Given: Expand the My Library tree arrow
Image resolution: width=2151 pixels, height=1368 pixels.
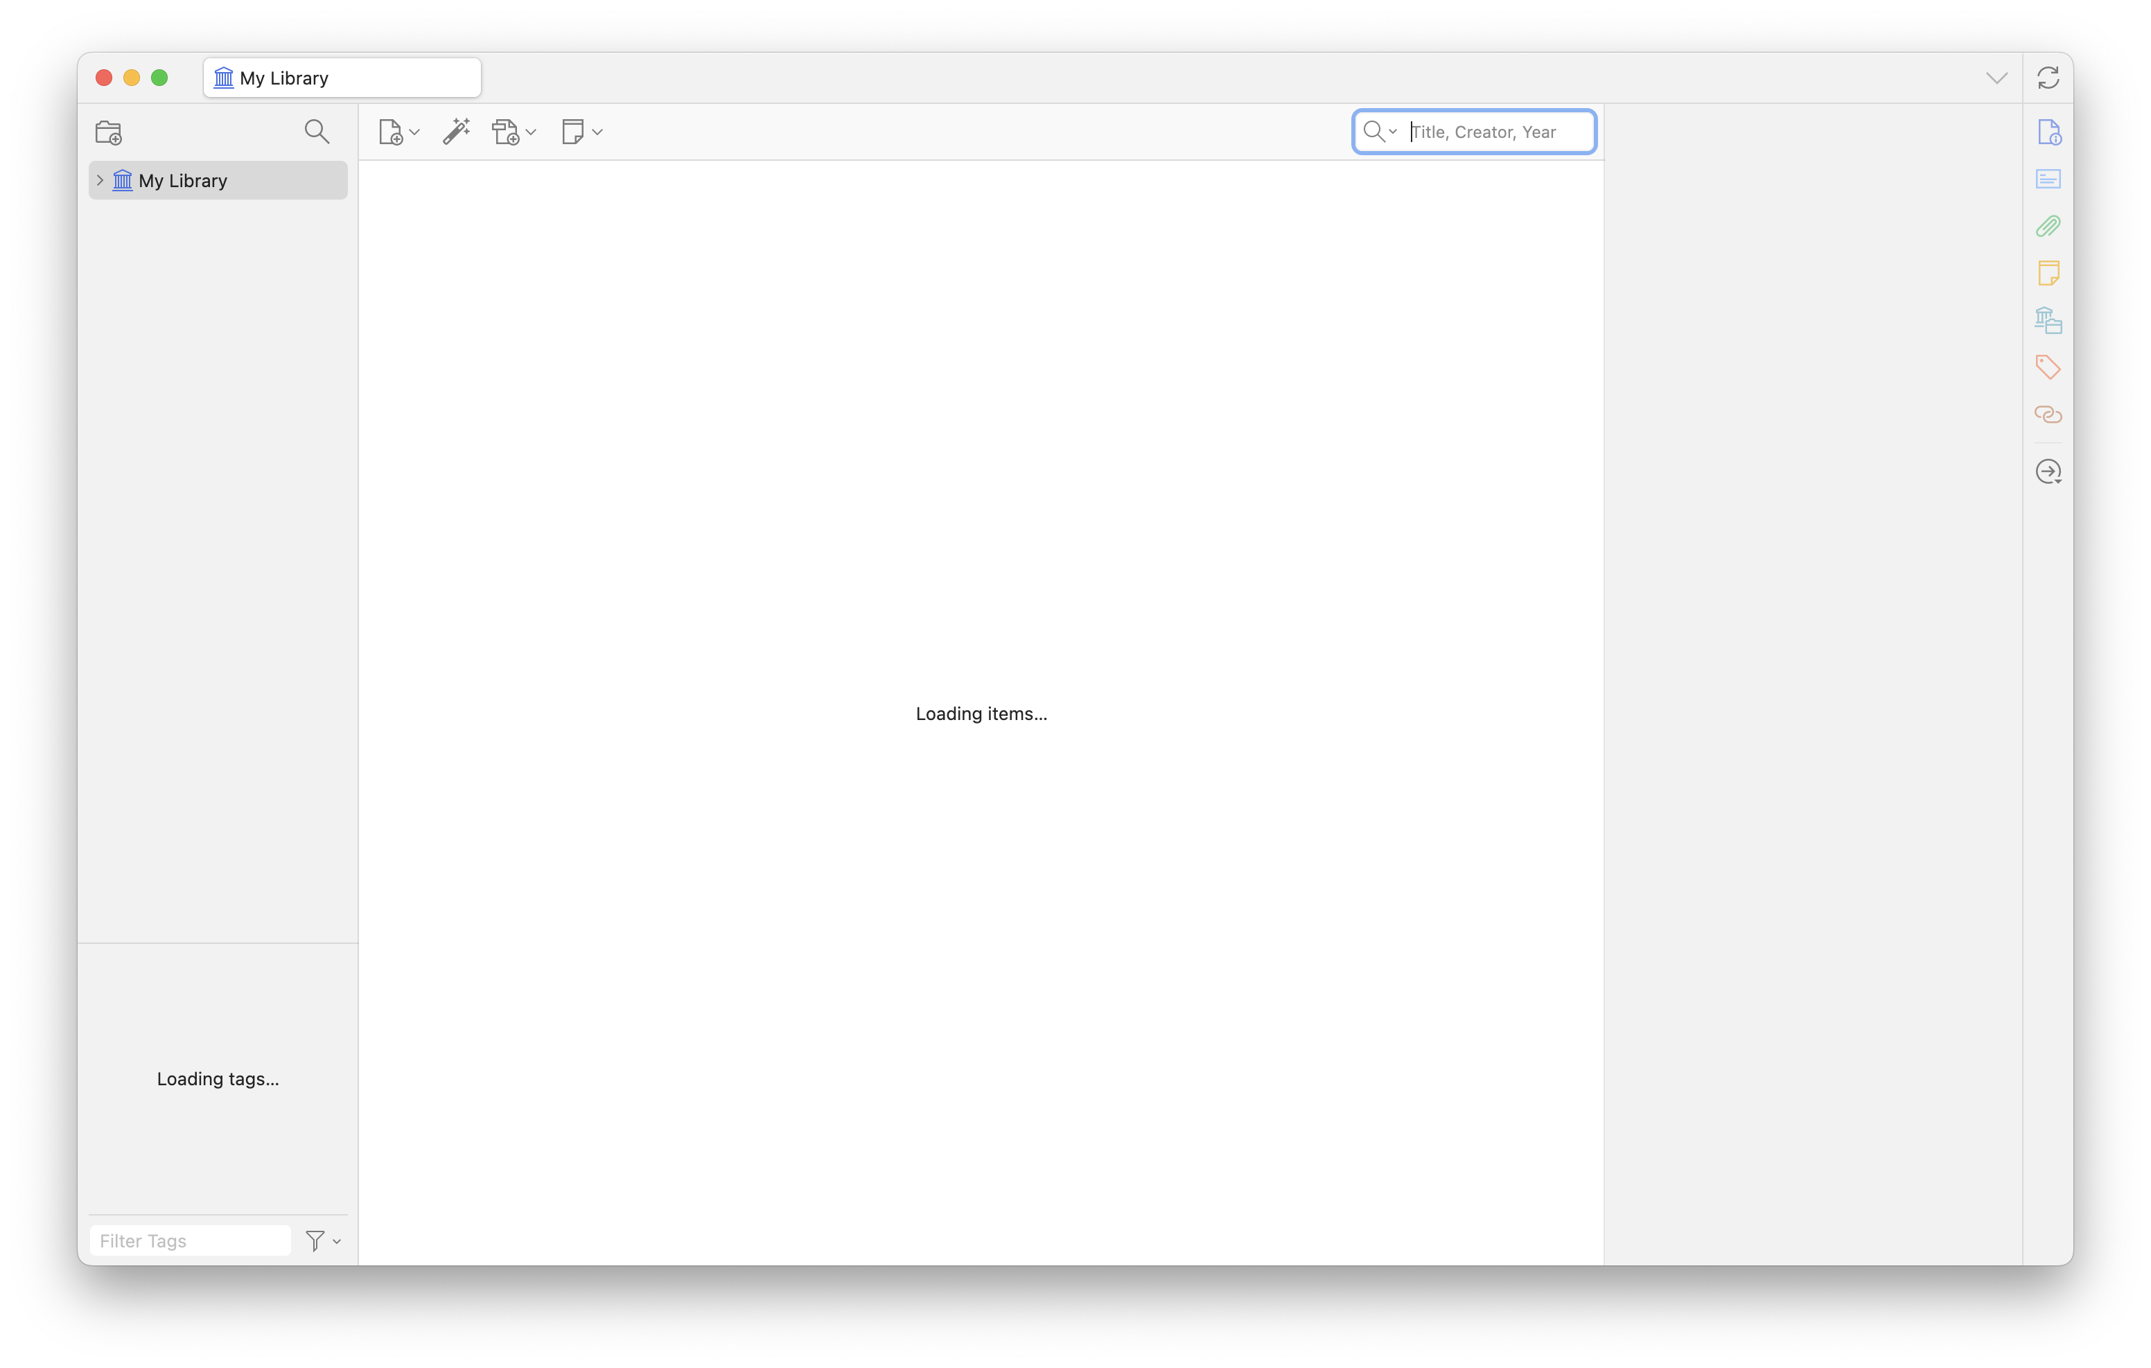Looking at the screenshot, I should [100, 179].
